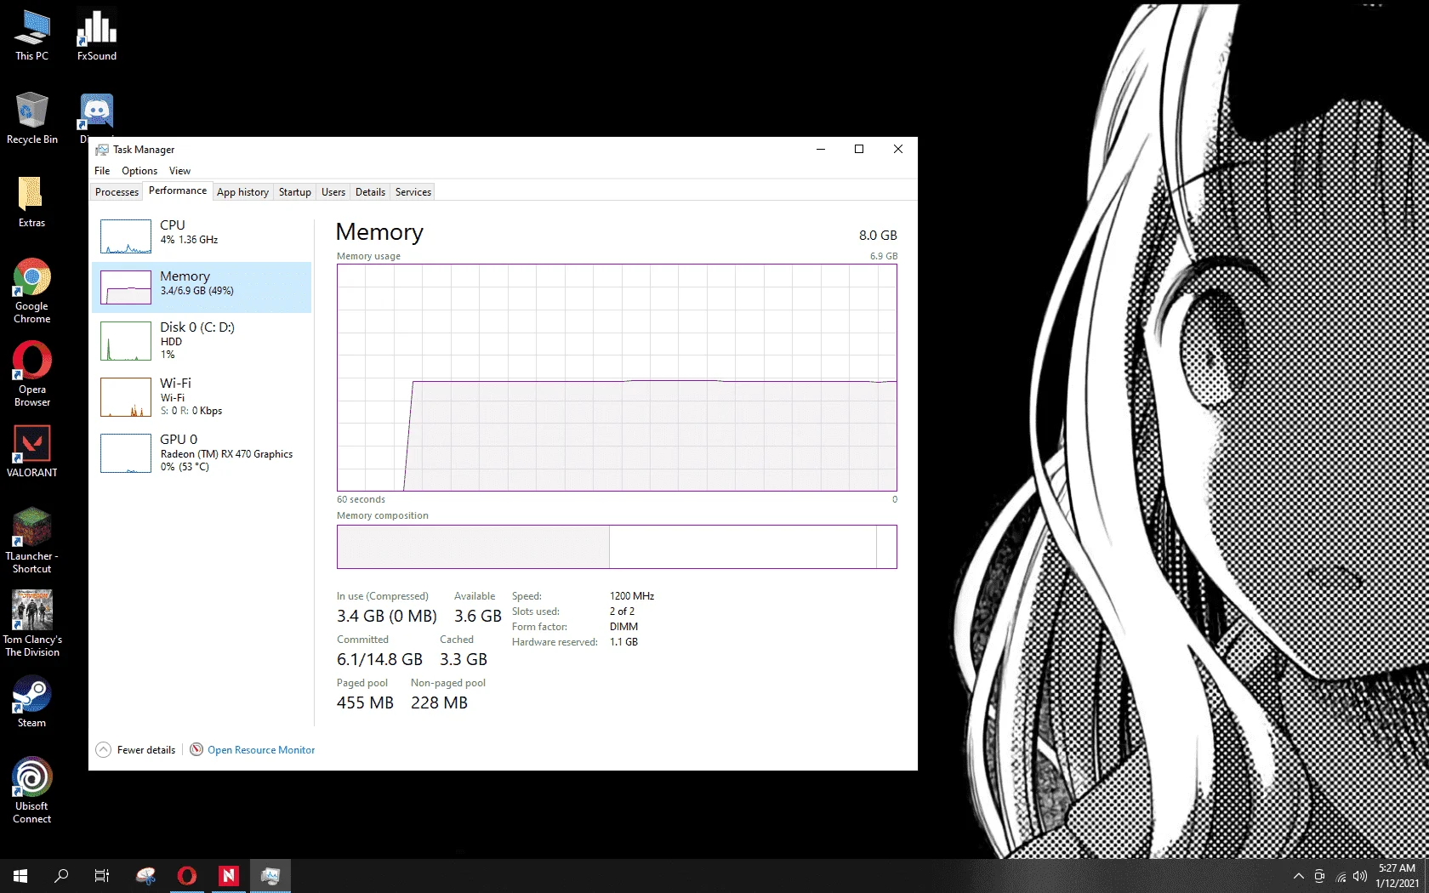1429x893 pixels.
Task: Switch to Opera in the taskbar
Action: 187,876
